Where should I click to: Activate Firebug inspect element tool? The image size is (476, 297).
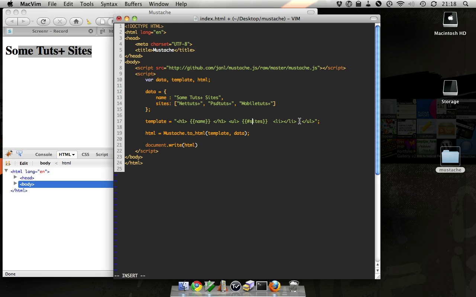coord(19,153)
